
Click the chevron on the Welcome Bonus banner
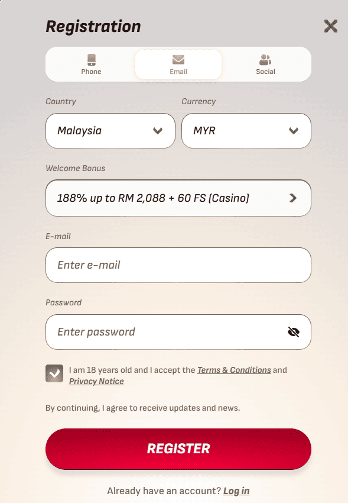coord(292,198)
